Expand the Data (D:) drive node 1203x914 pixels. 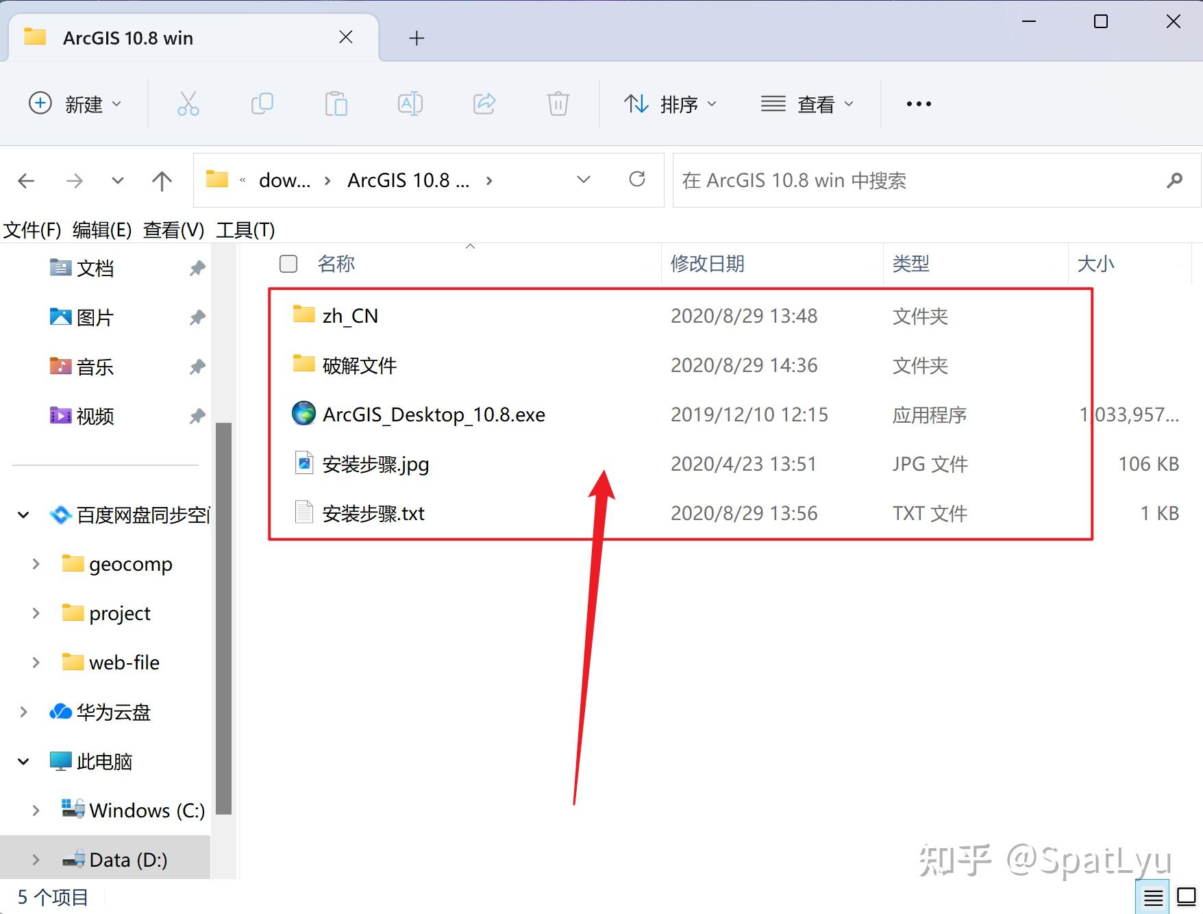point(36,860)
